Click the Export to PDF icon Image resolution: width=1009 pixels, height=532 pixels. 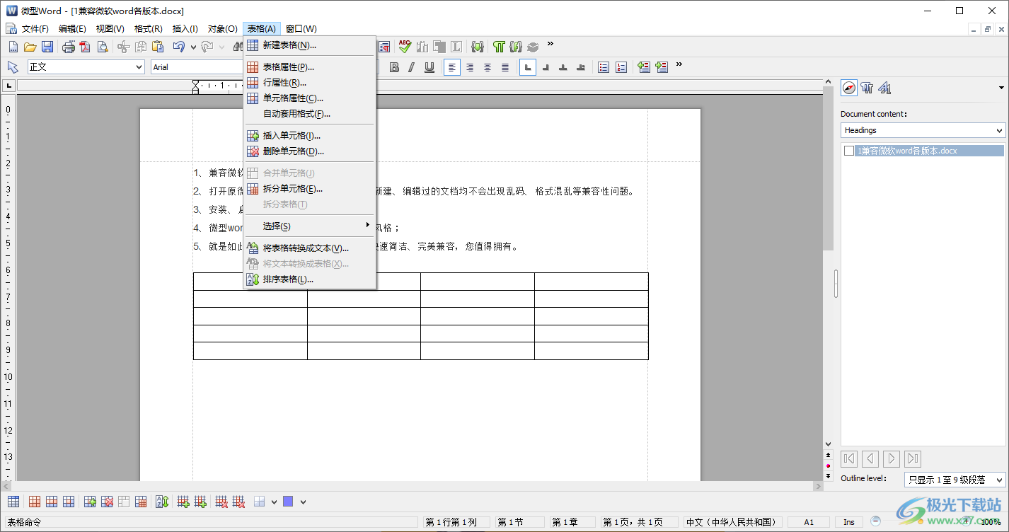tap(86, 47)
